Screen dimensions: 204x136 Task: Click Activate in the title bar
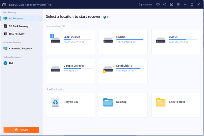[145, 5]
